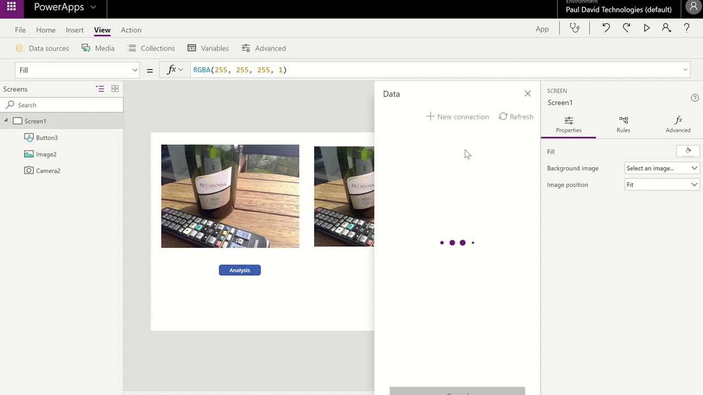Switch Screens pane to thumbnail grid view

click(115, 88)
